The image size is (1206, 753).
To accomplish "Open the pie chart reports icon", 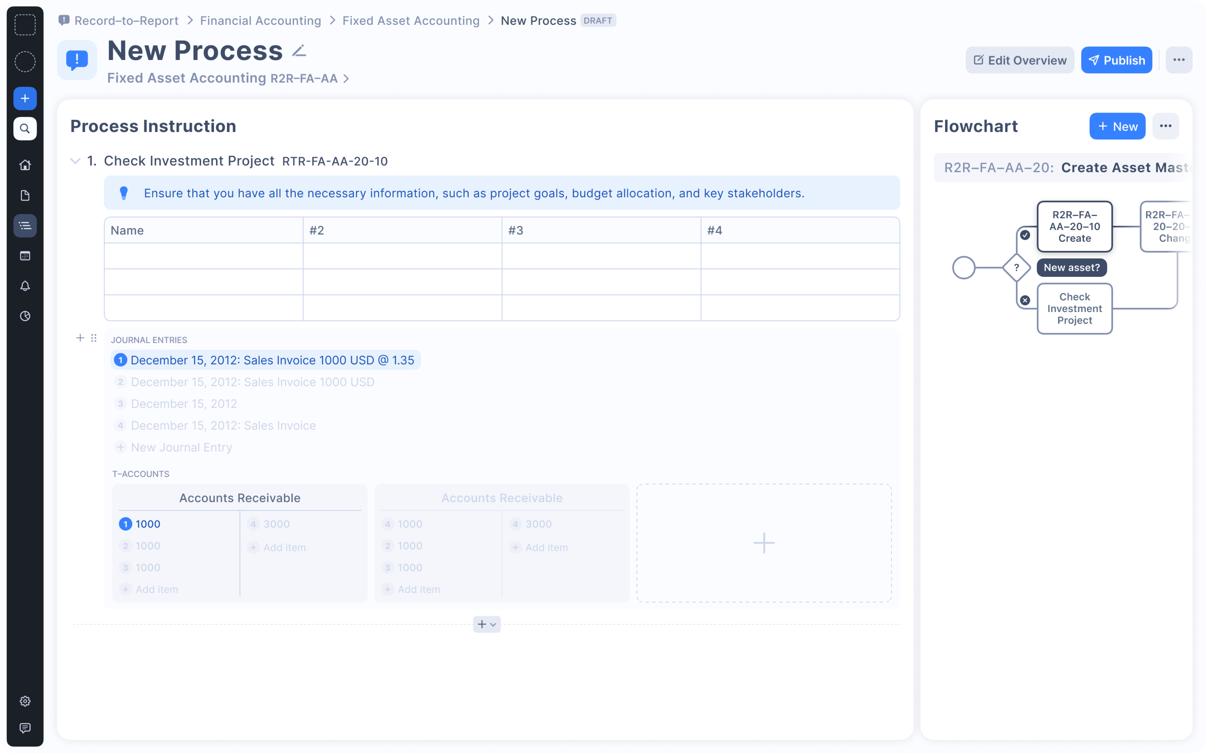I will coord(25,316).
